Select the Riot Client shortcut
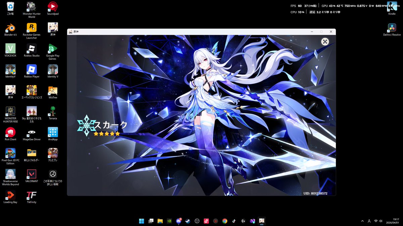The width and height of the screenshot is (403, 226). (x=10, y=134)
